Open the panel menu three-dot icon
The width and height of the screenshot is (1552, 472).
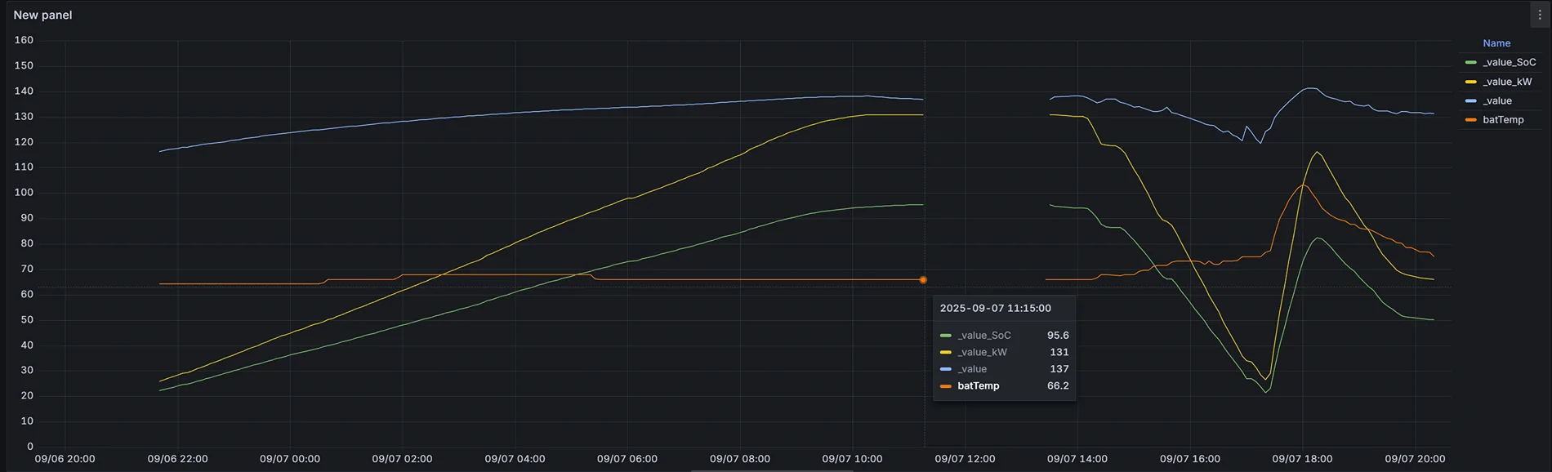tap(1540, 15)
